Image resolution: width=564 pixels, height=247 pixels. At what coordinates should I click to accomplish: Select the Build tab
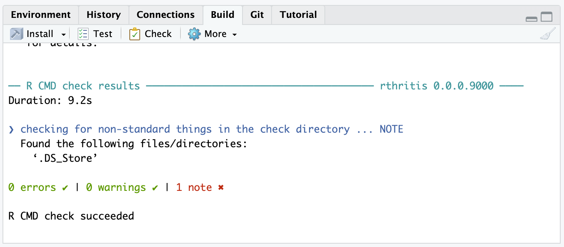223,15
